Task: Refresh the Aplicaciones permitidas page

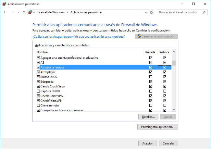Action: 151,12
